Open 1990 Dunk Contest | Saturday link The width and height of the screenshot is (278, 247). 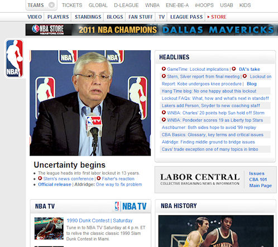click(x=99, y=220)
